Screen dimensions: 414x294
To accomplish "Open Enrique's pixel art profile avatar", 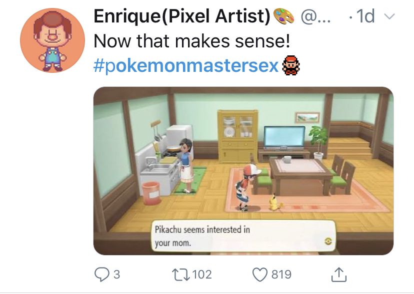I will point(52,40).
